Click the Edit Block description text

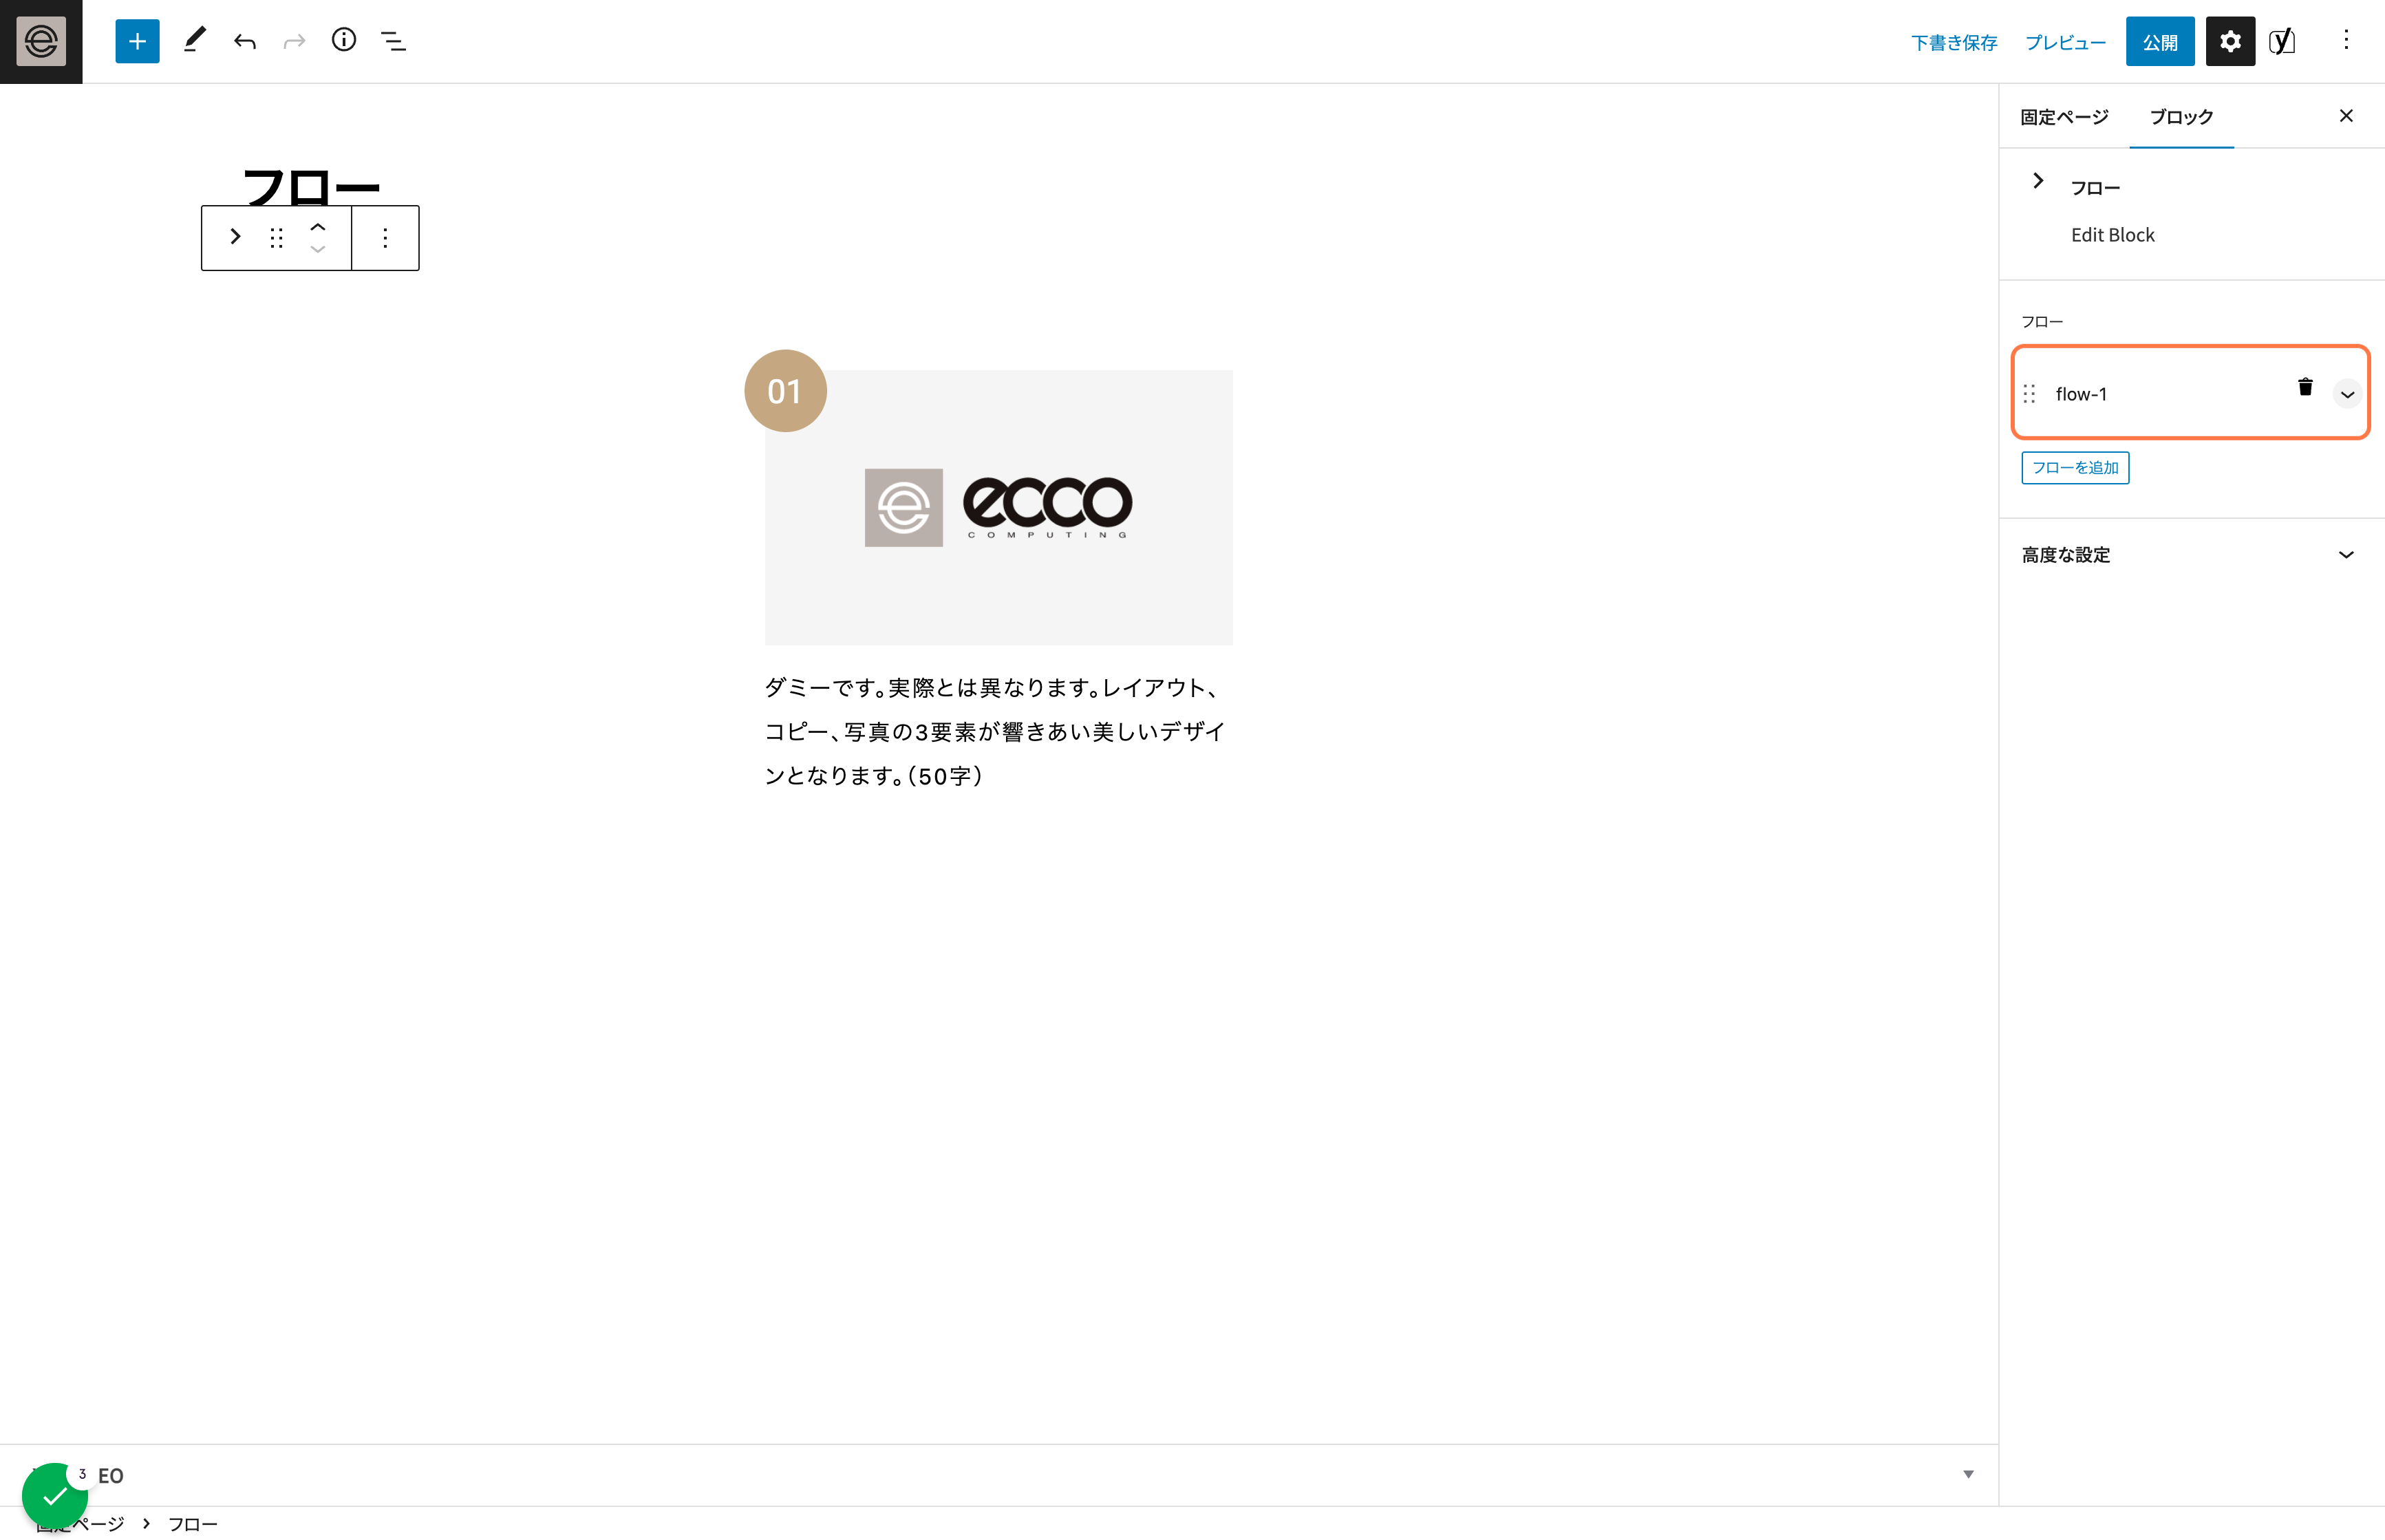point(2112,235)
